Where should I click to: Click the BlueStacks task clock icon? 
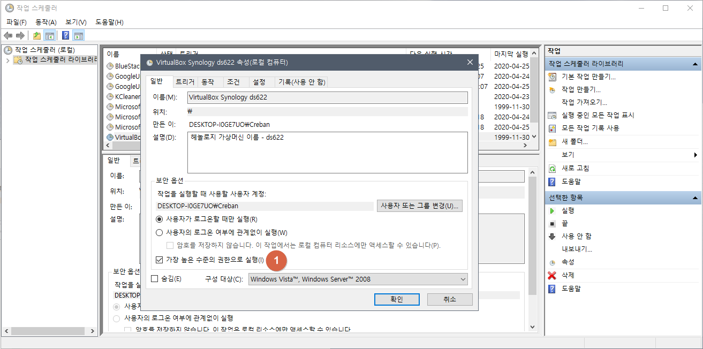[x=110, y=66]
